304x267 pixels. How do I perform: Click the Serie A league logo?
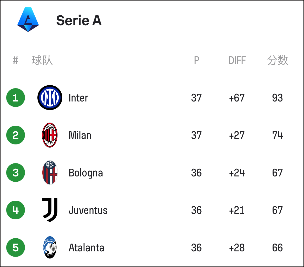coord(28,20)
